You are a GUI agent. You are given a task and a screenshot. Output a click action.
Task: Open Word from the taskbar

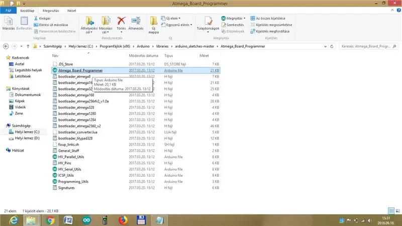point(68,220)
